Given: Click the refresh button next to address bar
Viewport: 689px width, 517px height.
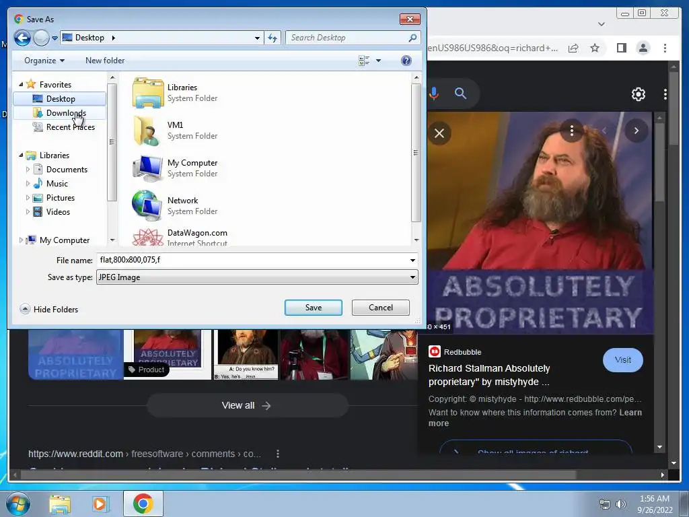Looking at the screenshot, I should (x=273, y=38).
